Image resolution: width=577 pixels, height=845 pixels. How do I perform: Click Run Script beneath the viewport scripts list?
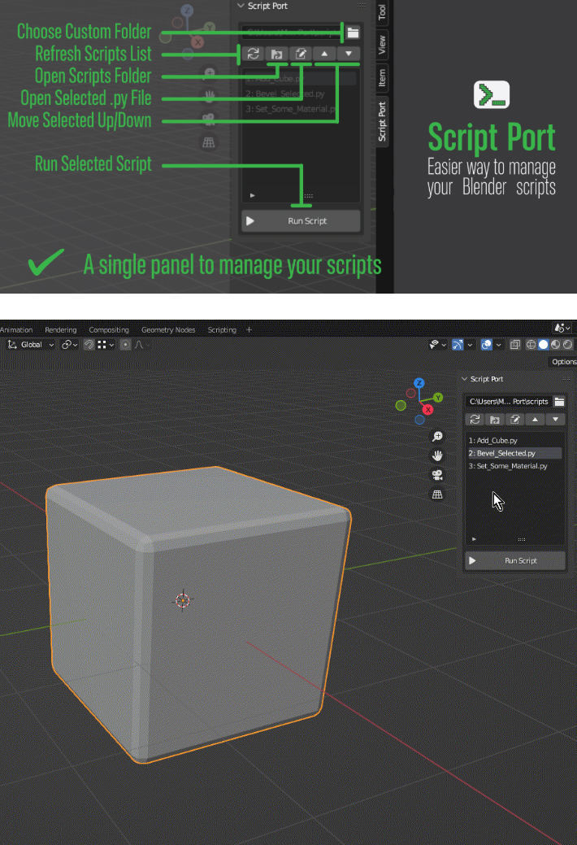pos(515,560)
